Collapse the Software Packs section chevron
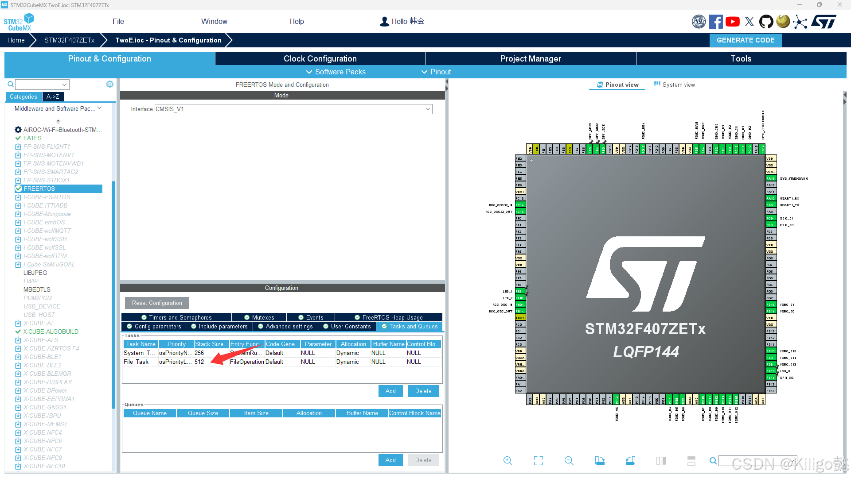The width and height of the screenshot is (851, 478). pyautogui.click(x=309, y=72)
